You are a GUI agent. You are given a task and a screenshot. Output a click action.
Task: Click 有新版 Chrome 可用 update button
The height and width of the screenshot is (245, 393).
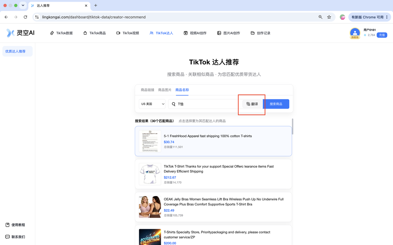coord(368,17)
